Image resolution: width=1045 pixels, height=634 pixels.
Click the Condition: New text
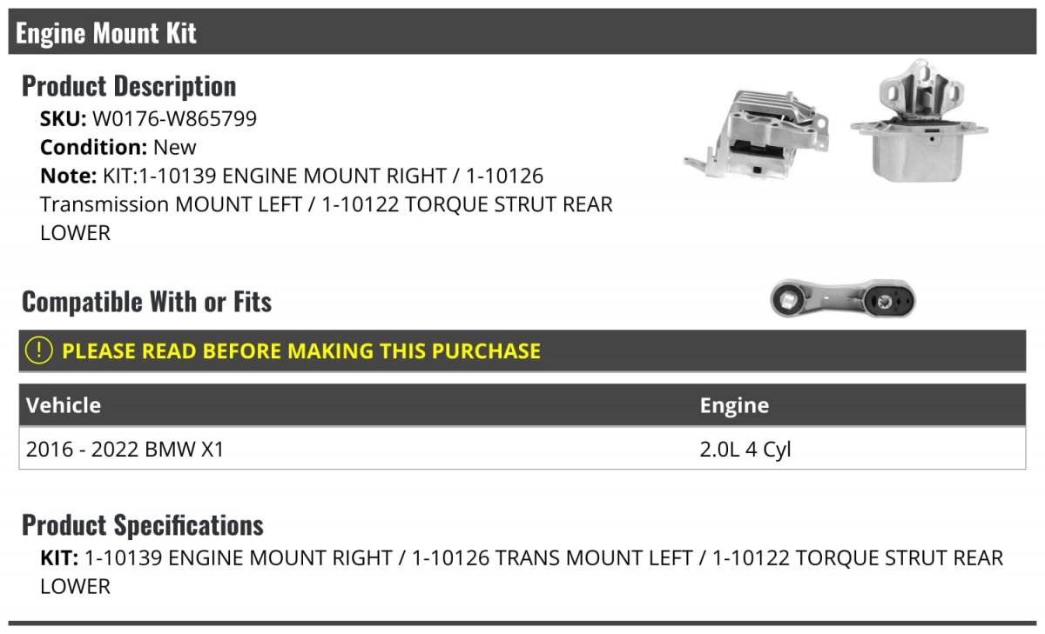(118, 148)
